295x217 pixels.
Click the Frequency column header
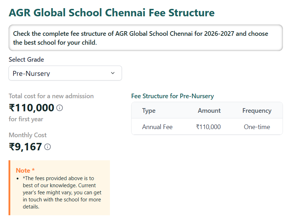[257, 110]
